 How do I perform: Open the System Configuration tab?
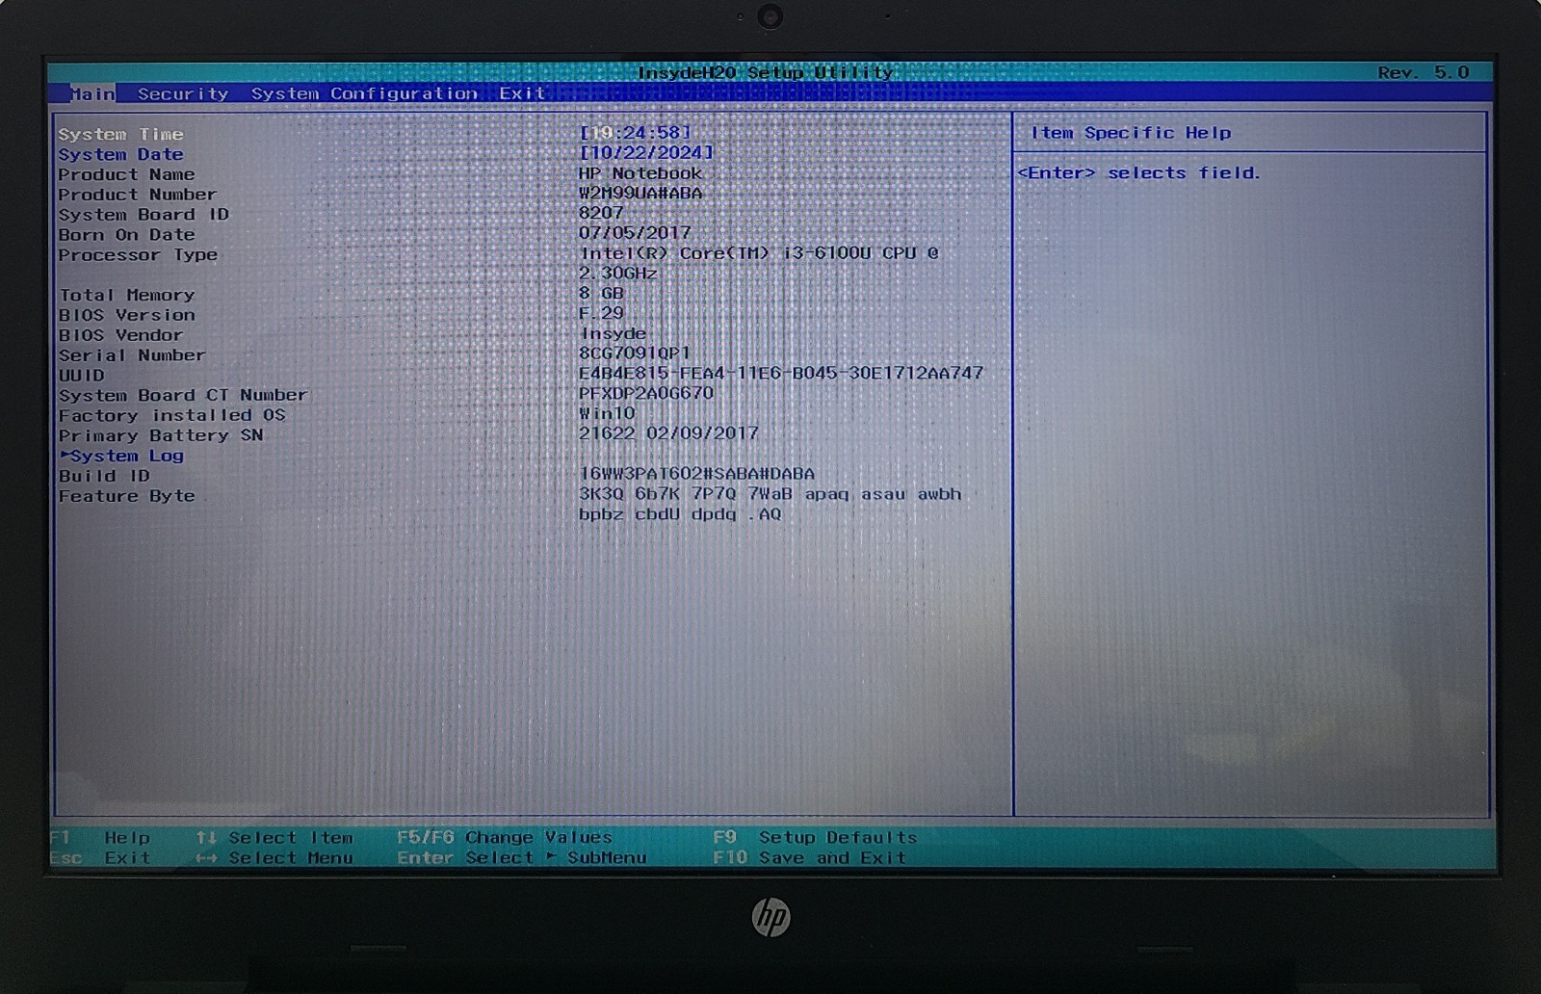coord(364,93)
